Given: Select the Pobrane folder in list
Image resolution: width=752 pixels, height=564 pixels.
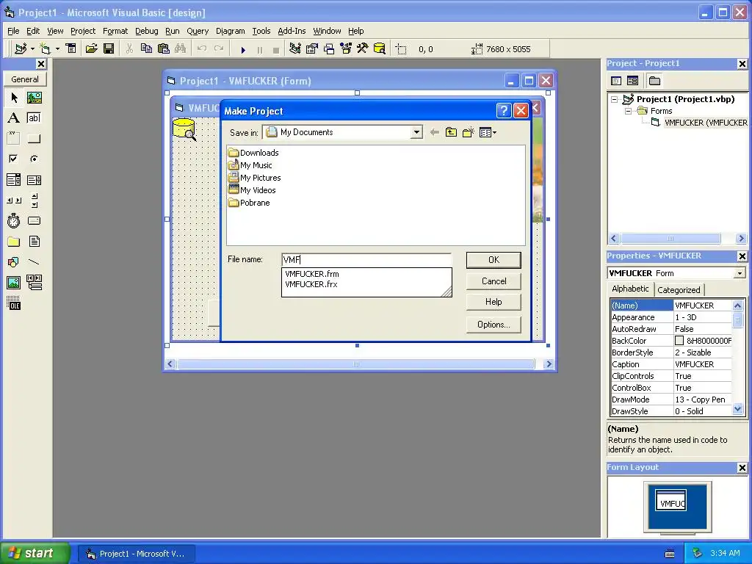Looking at the screenshot, I should pos(250,203).
